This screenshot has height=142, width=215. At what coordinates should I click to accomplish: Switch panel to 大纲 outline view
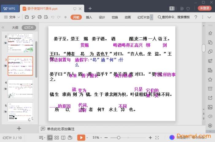click(x=15, y=28)
